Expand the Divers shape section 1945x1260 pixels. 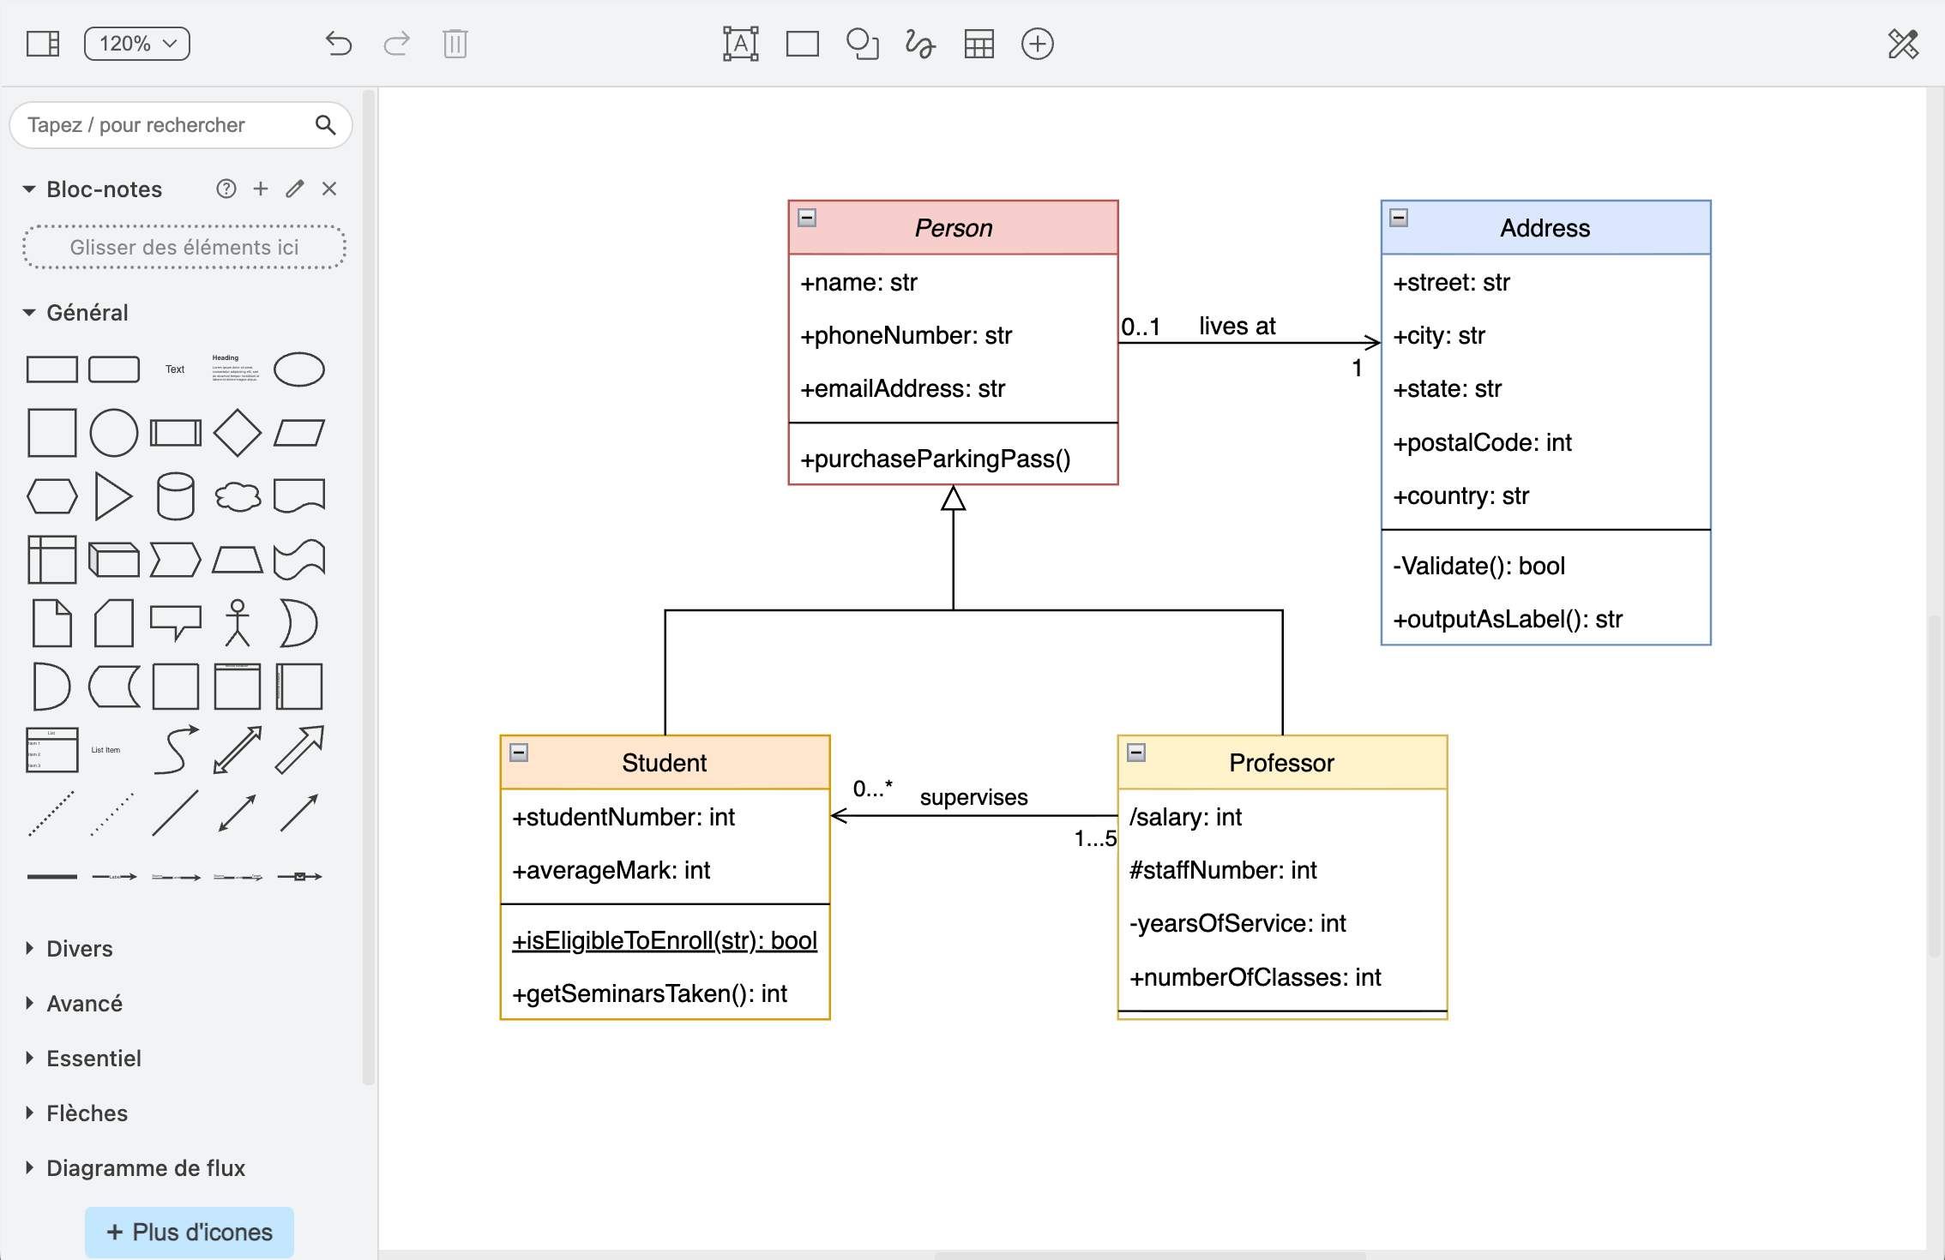79,949
